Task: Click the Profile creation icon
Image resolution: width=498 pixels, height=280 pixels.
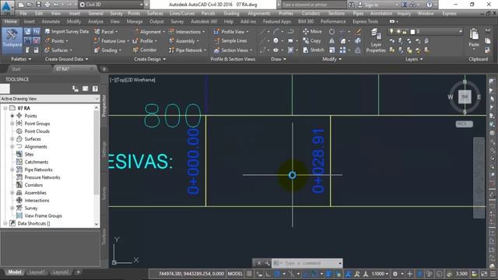Action: (x=135, y=41)
